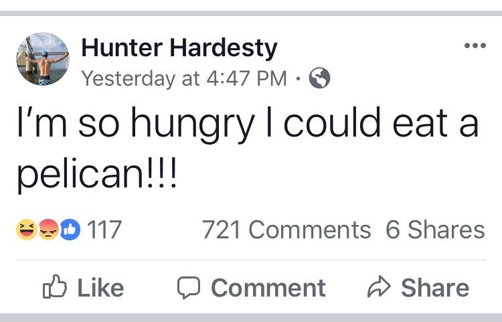The image size is (502, 322).
Task: Click the Angry reaction emoji
Action: click(48, 230)
